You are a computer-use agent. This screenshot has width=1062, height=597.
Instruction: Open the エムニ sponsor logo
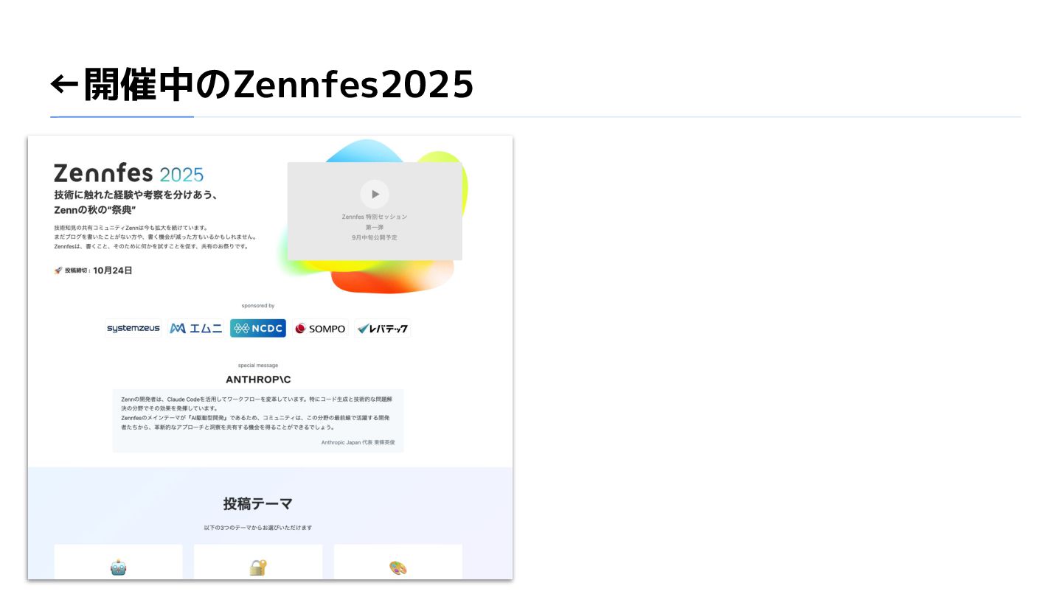point(195,329)
